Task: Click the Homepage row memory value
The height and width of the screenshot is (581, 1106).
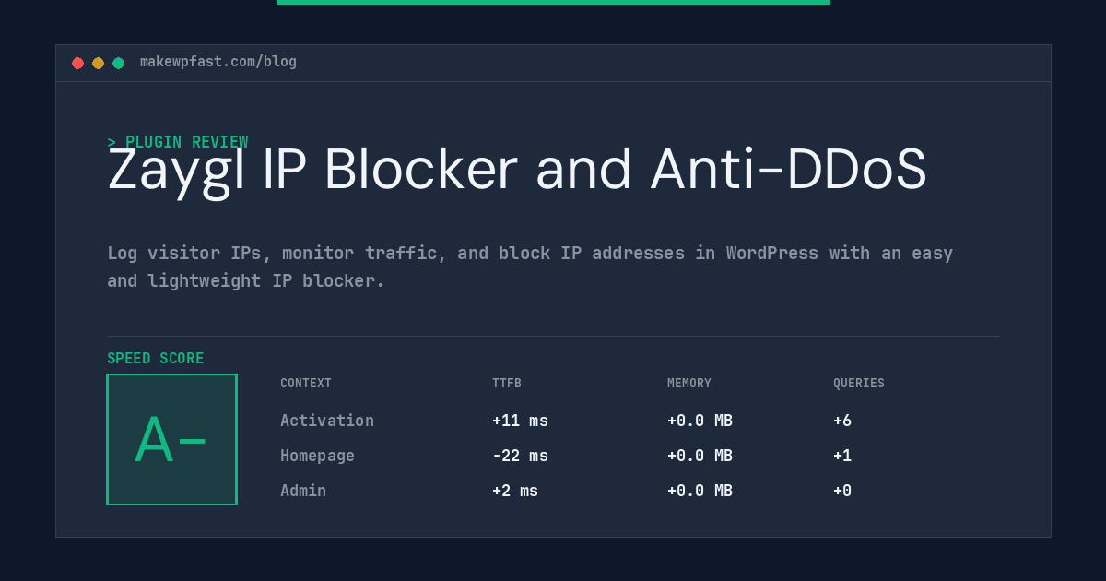Action: click(x=700, y=456)
